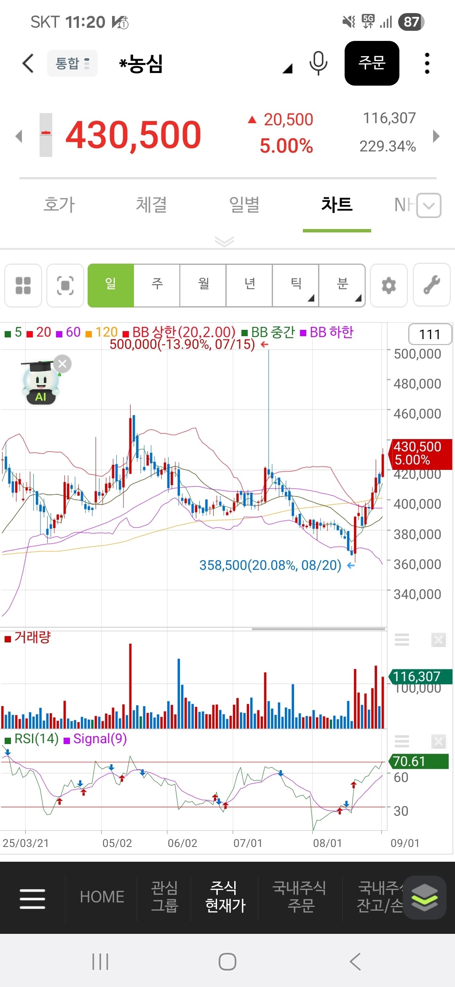This screenshot has height=987, width=455.
Task: Tap the large 430,500 current price
Action: point(133,135)
